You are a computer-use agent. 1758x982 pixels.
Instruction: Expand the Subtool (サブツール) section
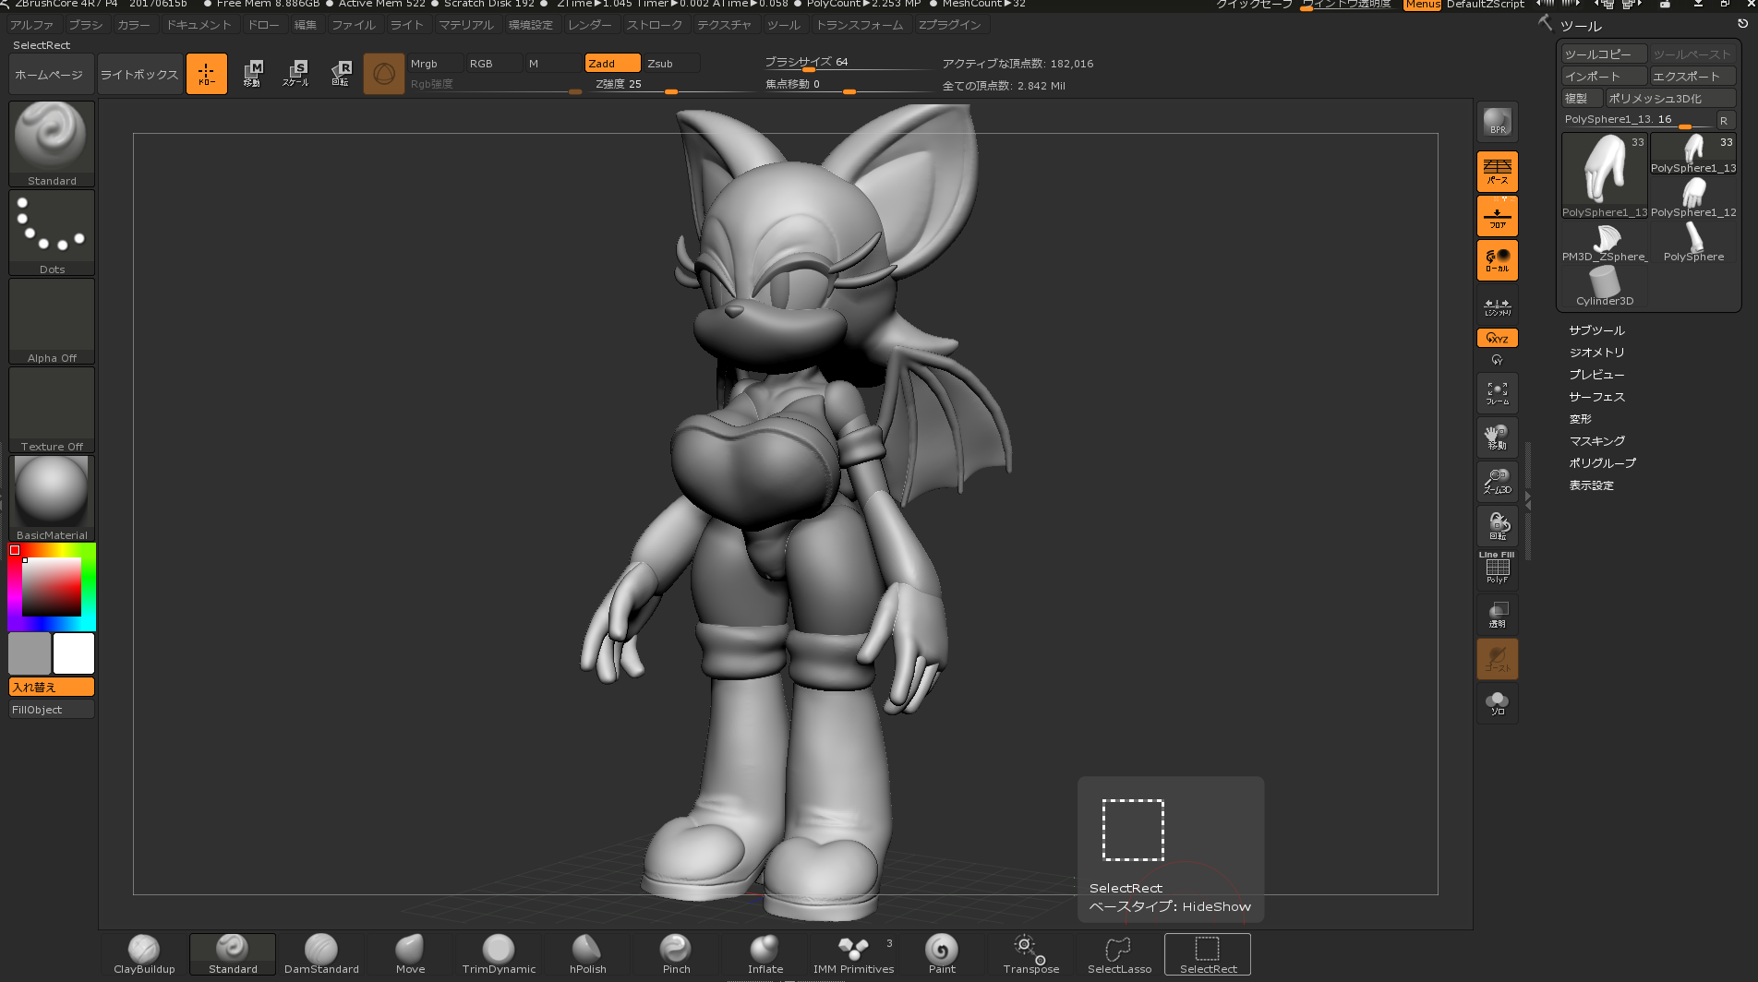pos(1596,330)
